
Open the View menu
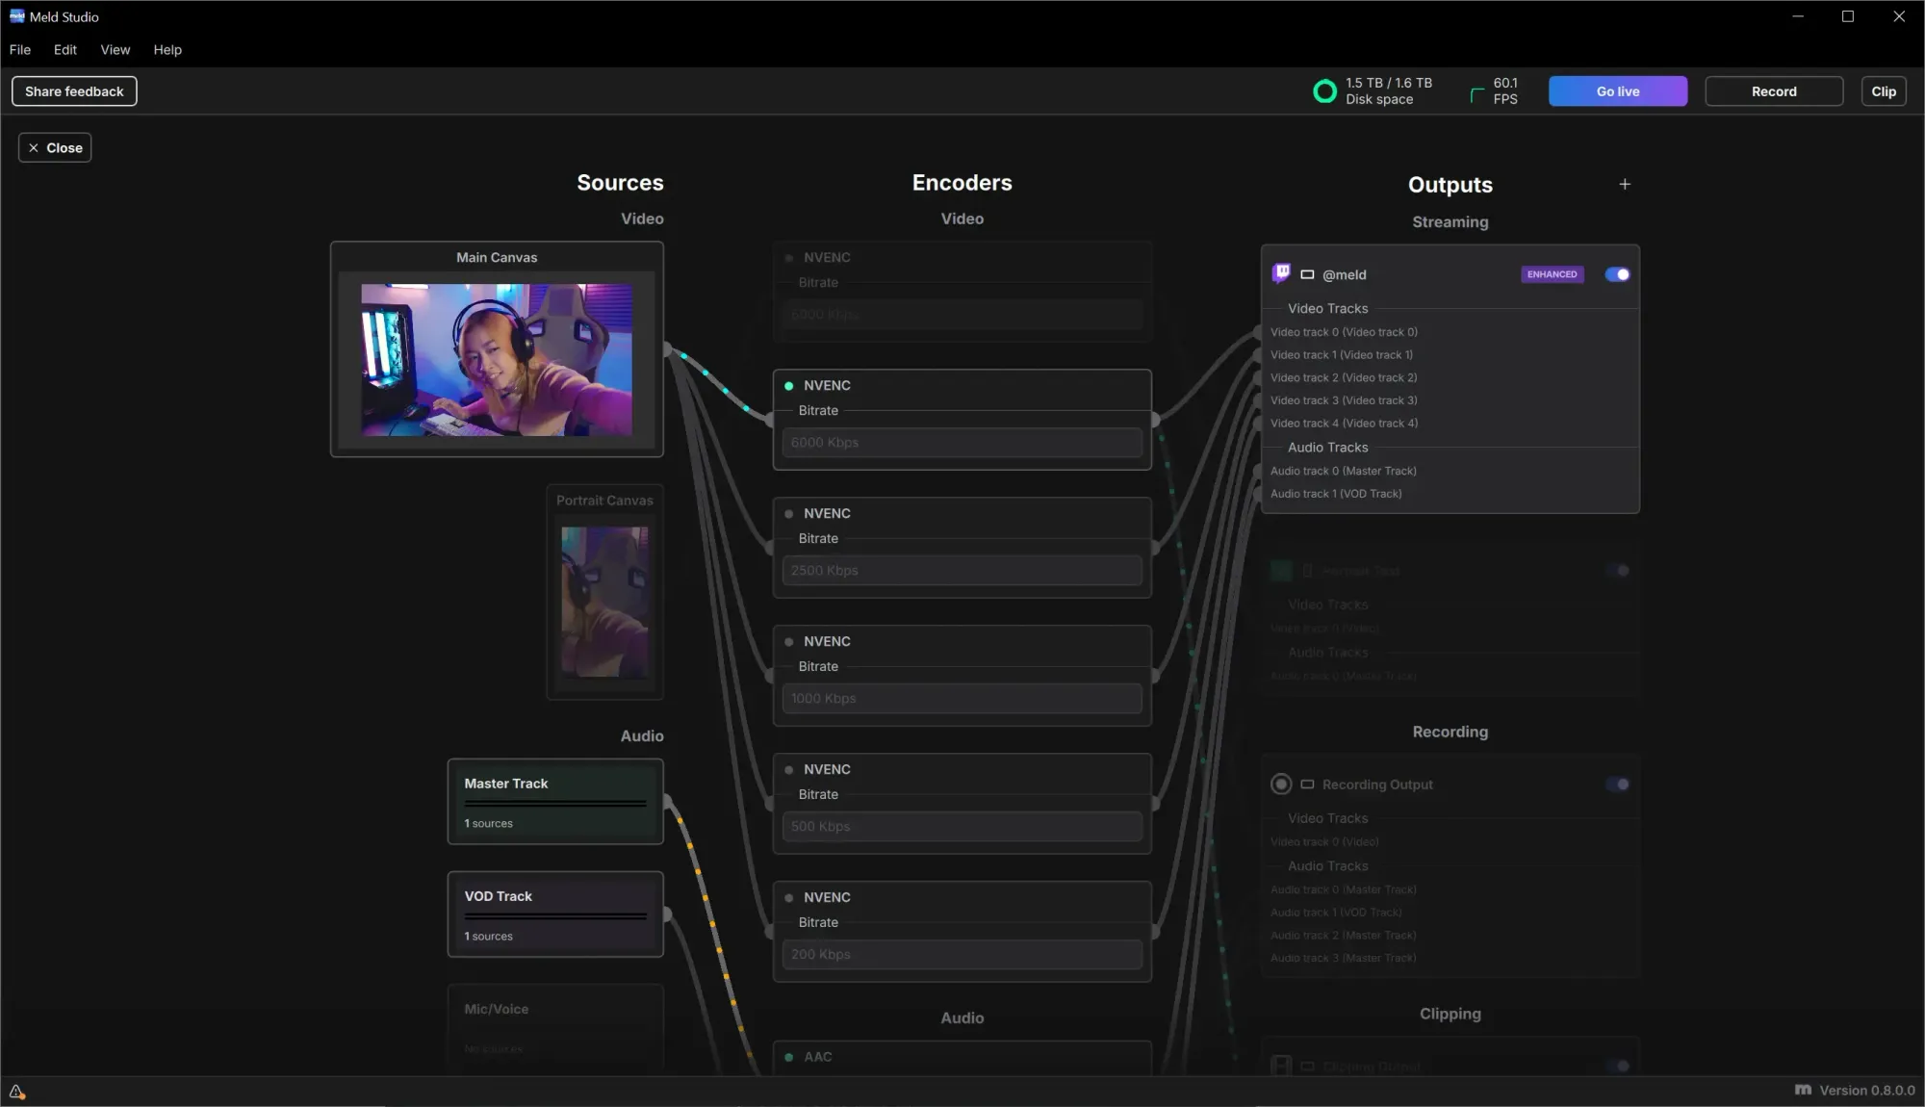(x=115, y=50)
